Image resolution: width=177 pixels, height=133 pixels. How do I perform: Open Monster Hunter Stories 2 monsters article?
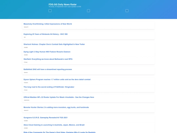click(56, 107)
